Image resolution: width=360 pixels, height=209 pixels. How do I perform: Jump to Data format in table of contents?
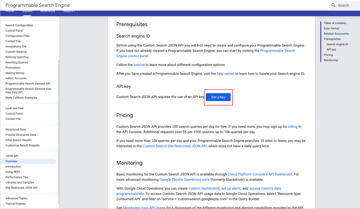point(331,28)
